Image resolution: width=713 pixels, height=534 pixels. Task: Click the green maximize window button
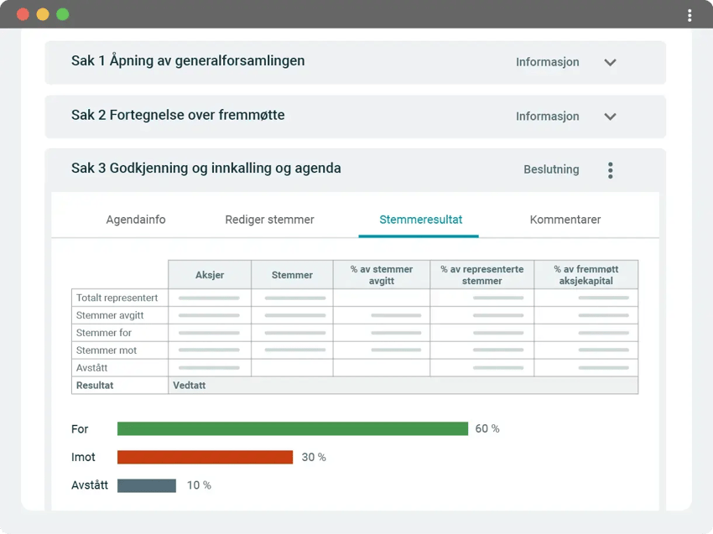(63, 14)
